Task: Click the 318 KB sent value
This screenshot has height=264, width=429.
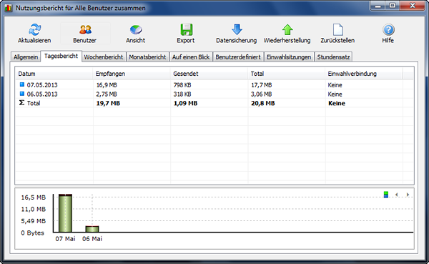Action: click(x=182, y=94)
